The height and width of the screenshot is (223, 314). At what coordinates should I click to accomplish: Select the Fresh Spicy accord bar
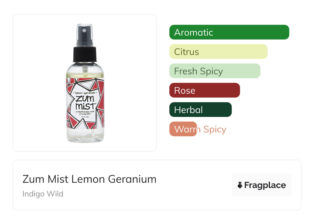tap(214, 71)
